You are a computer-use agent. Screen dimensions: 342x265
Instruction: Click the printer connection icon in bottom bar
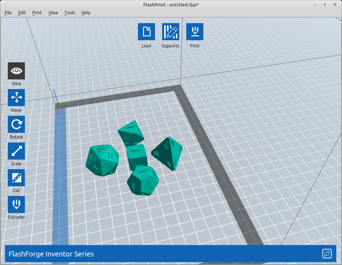327,254
